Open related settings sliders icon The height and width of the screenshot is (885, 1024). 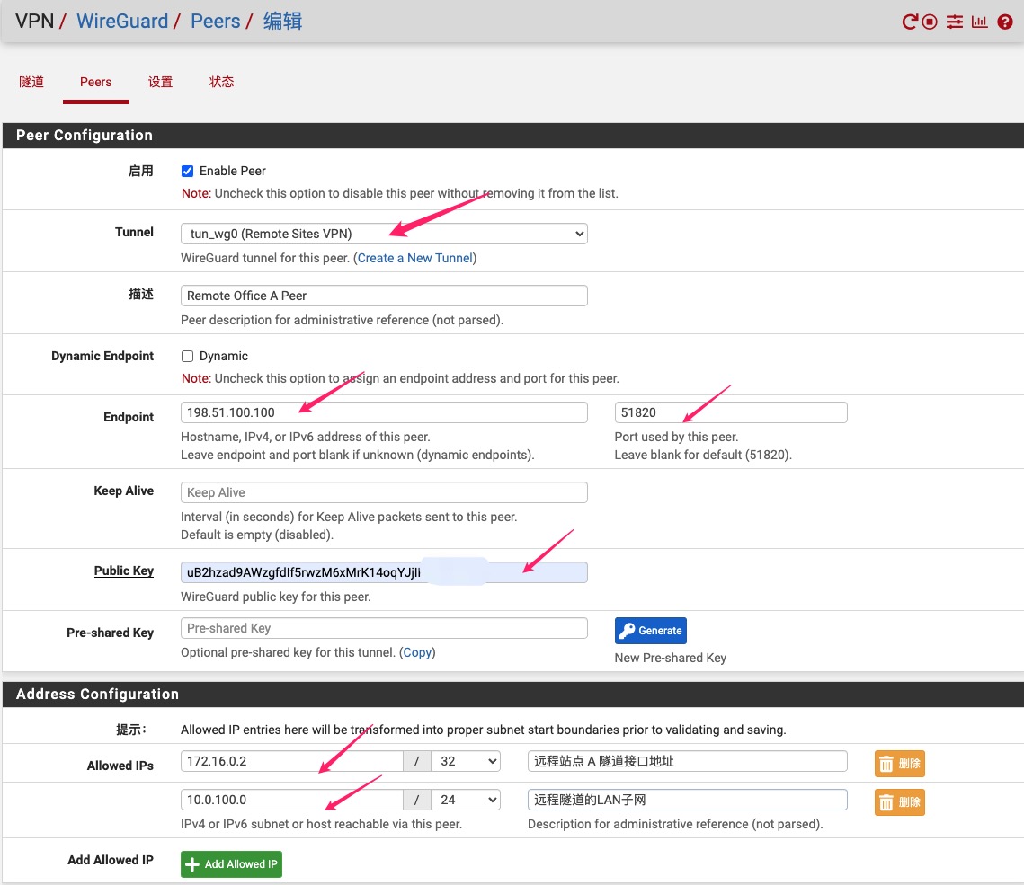point(955,22)
